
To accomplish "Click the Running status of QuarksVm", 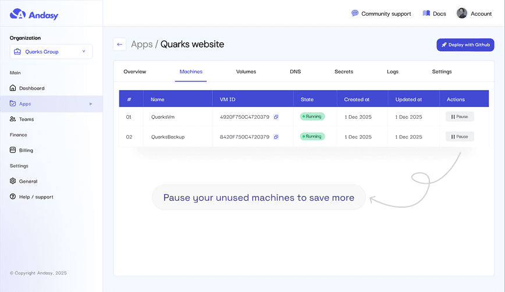I will [x=312, y=117].
